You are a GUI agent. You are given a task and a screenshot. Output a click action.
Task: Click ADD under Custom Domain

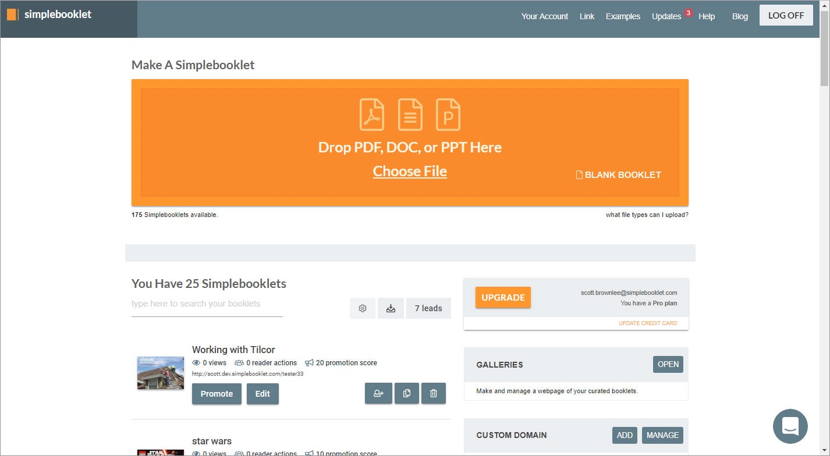(625, 435)
